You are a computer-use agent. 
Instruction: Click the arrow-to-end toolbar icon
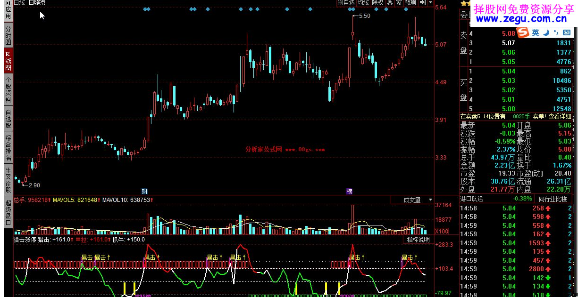click(x=423, y=3)
